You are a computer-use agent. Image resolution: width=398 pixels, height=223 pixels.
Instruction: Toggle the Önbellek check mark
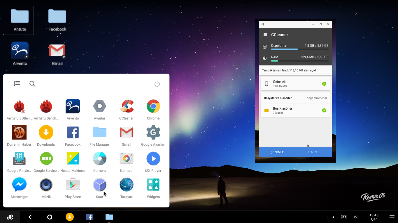point(324,84)
